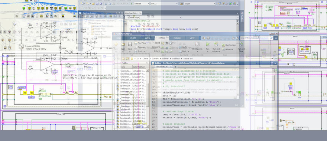This screenshot has height=141, width=327.
Task: Select the VIEW ribbon tab
Action: [x=192, y=38]
